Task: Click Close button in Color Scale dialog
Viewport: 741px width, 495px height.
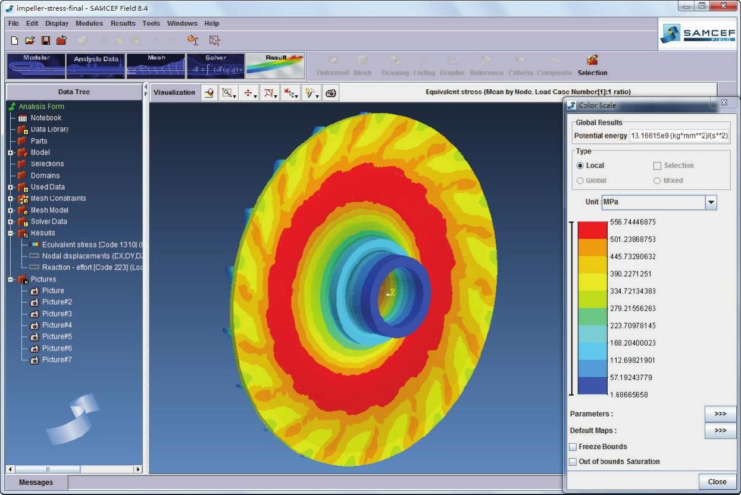Action: point(717,482)
